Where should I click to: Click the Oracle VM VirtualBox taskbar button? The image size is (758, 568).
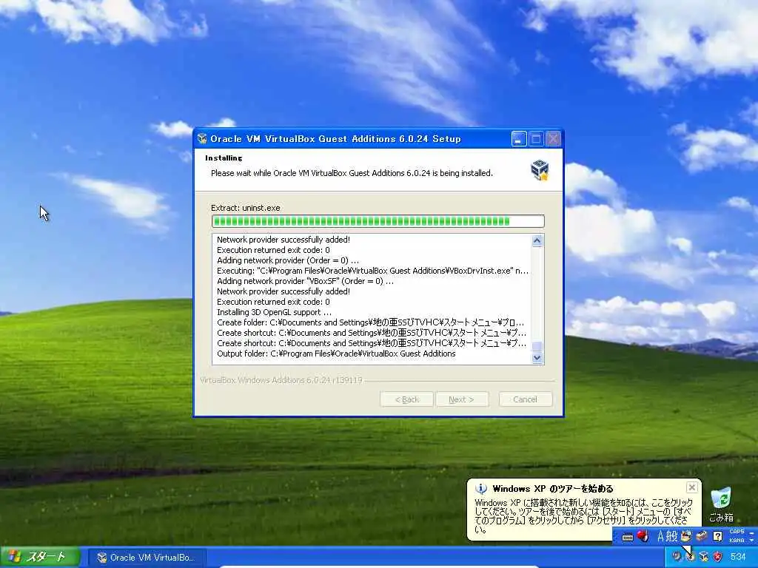(x=147, y=558)
